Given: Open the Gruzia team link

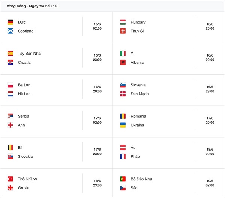Looking at the screenshot, I should [24, 188].
